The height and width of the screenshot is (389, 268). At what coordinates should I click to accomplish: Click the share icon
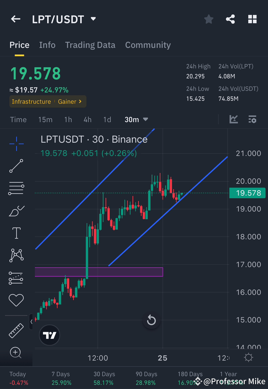pyautogui.click(x=230, y=19)
